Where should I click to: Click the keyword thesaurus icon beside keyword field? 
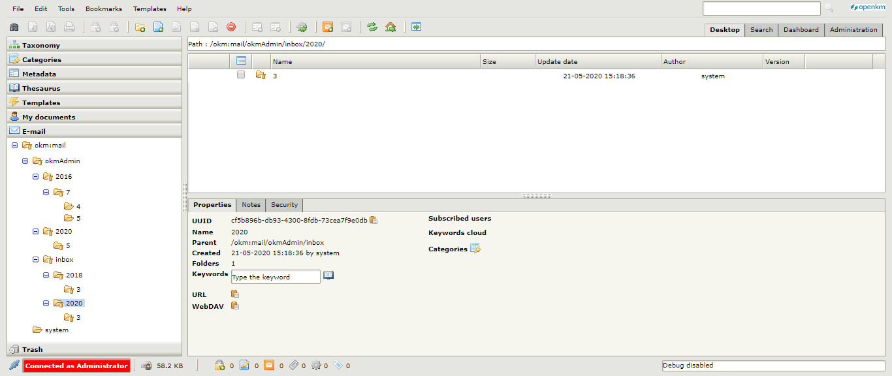click(x=328, y=275)
